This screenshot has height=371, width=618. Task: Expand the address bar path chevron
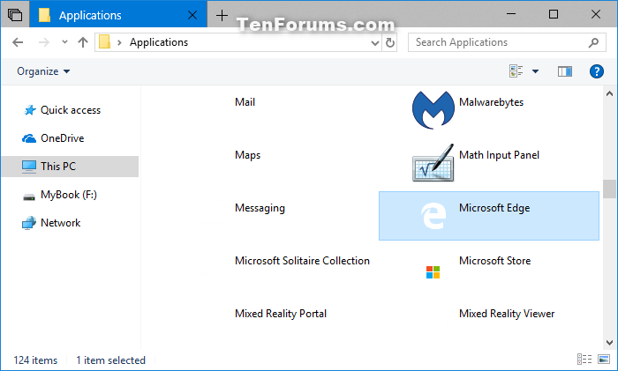[119, 42]
